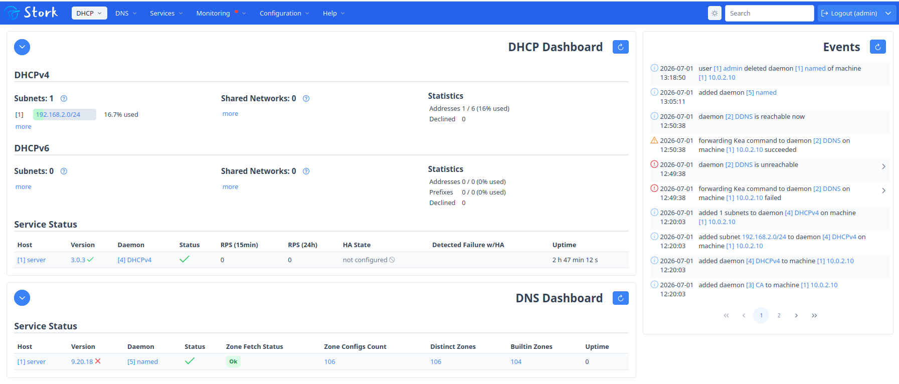Go to previous page of events

(x=744, y=315)
